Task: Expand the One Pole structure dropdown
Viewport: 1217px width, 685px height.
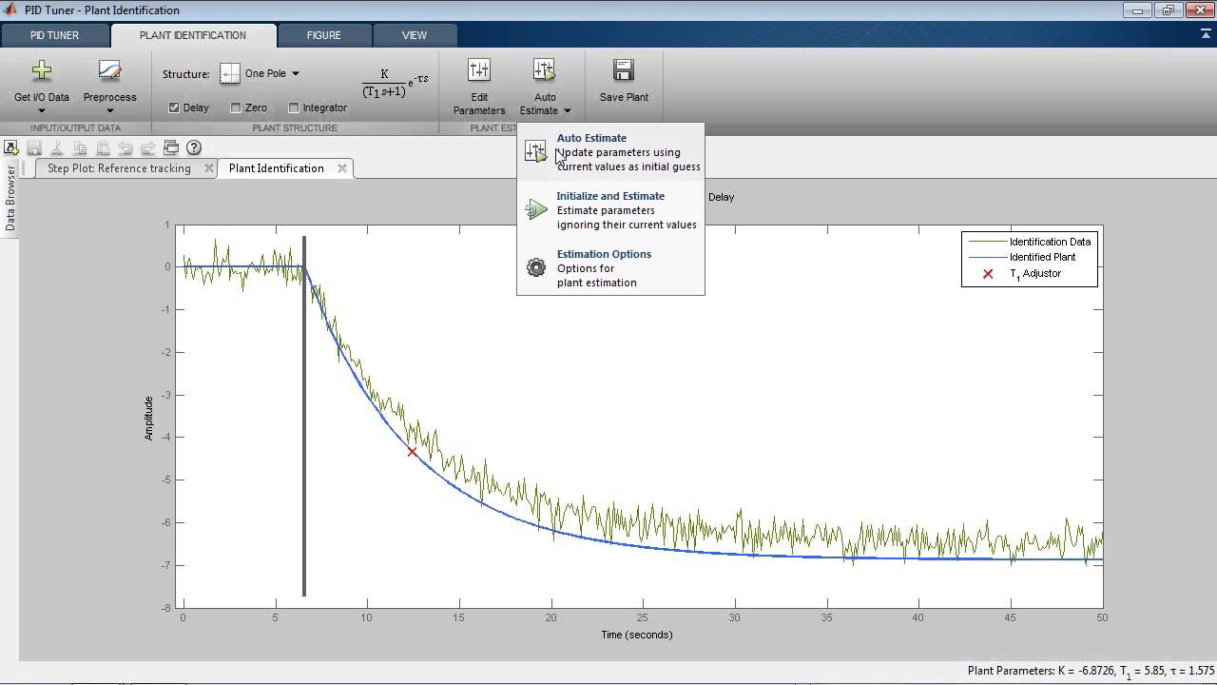Action: click(296, 73)
